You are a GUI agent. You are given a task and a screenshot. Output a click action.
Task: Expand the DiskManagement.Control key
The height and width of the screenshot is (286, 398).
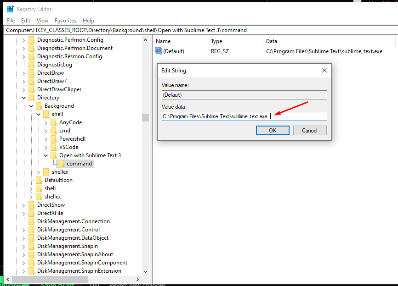point(23,230)
